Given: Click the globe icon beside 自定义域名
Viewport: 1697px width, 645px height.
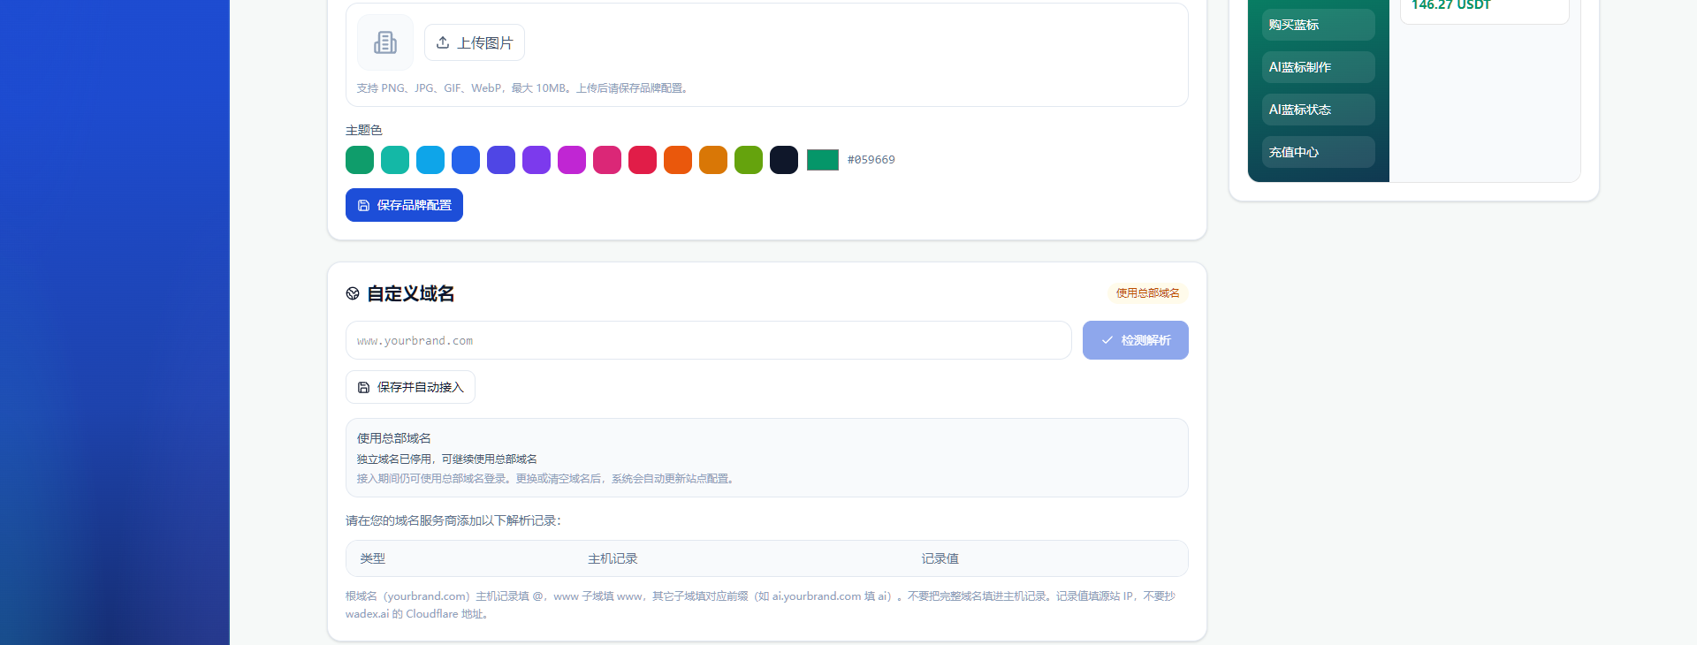Looking at the screenshot, I should (x=353, y=293).
